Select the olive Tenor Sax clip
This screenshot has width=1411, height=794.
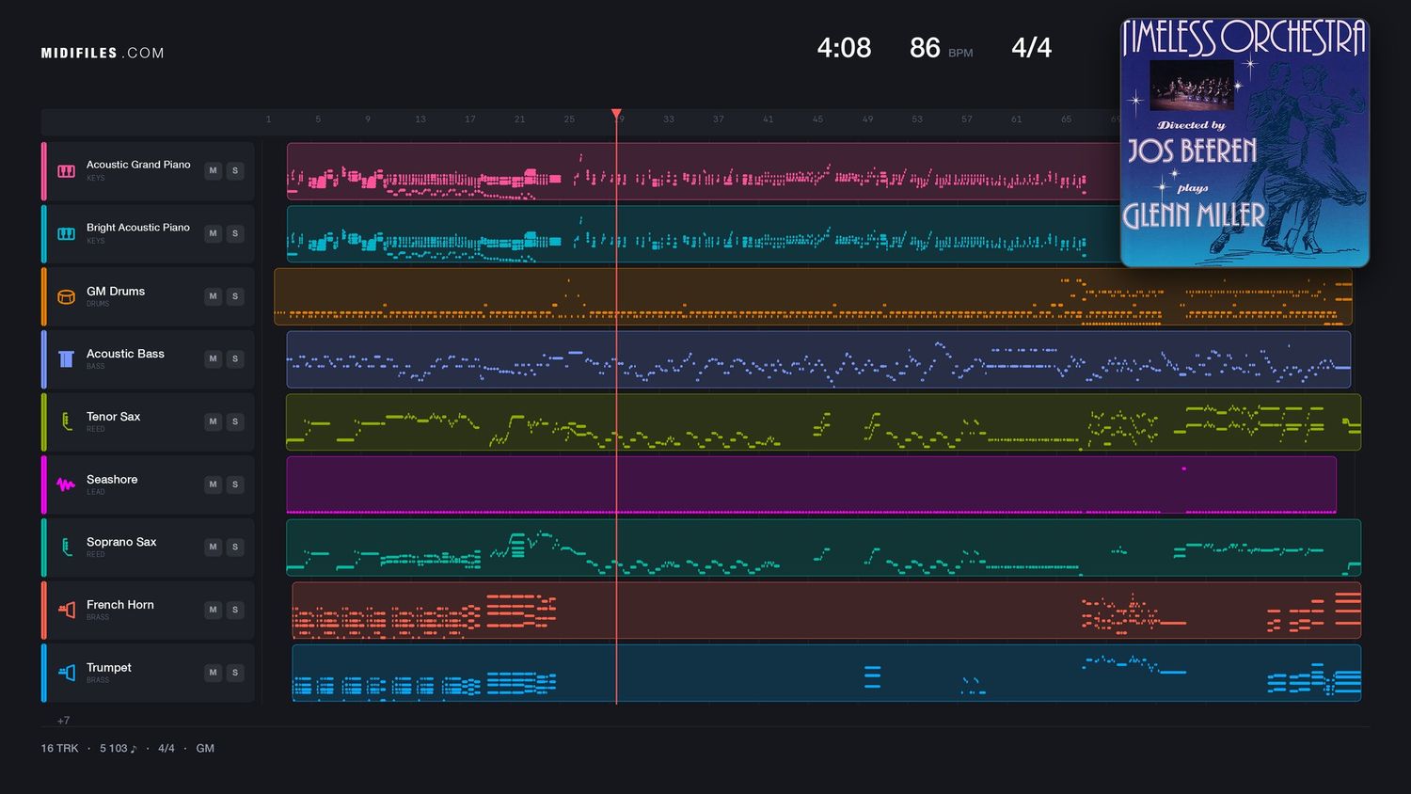(823, 421)
